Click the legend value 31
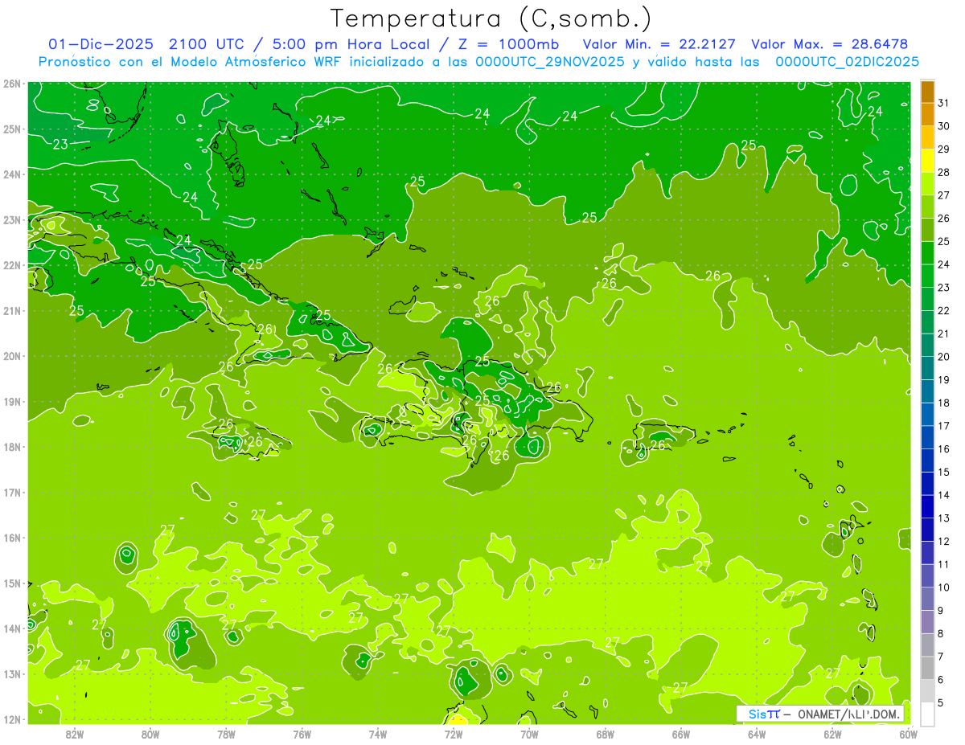Viewport: 965px width, 745px height. click(944, 102)
